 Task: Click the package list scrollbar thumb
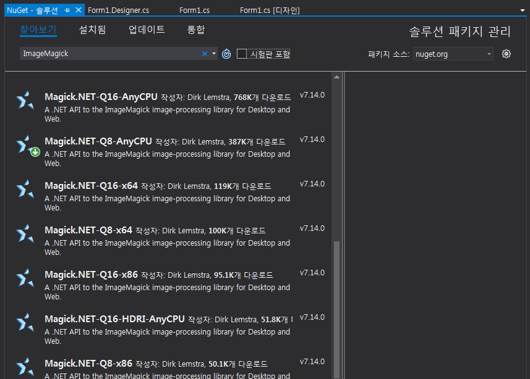(336, 309)
